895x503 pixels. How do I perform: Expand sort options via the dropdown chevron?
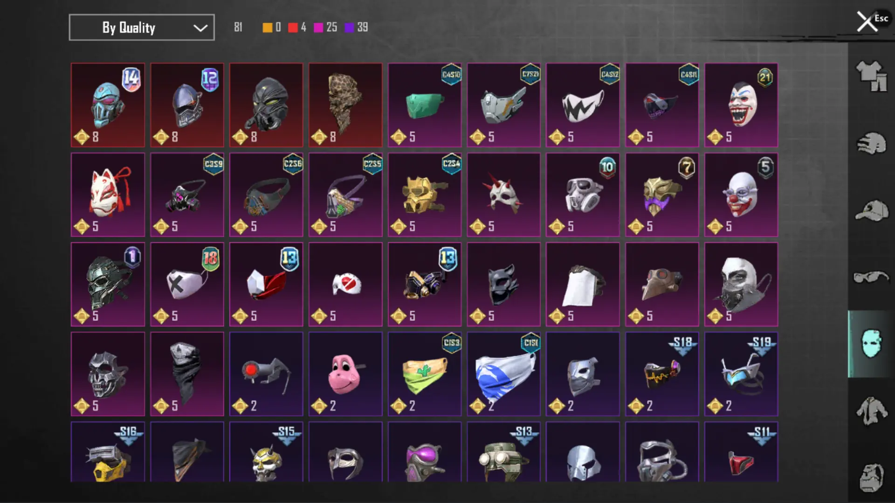point(200,28)
